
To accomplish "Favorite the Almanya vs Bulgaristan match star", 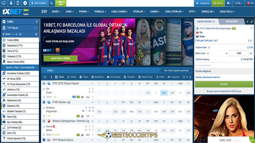I will [44, 116].
